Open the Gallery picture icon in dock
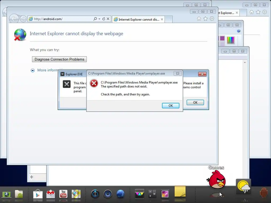This screenshot has height=203, width=271. [165, 194]
